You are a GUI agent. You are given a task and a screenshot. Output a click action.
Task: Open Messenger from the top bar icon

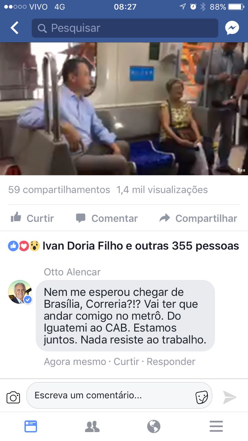pyautogui.click(x=232, y=28)
